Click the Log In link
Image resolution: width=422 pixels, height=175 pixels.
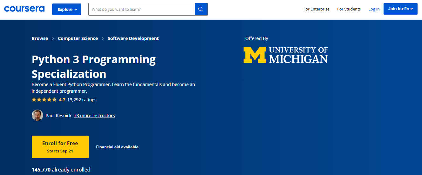374,9
